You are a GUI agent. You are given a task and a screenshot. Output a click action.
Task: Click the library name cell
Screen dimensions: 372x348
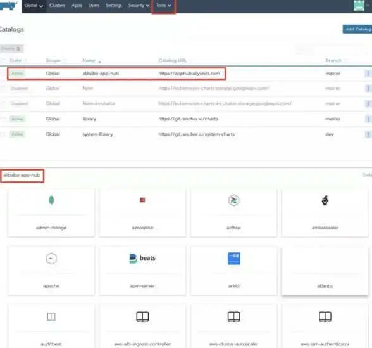click(89, 119)
